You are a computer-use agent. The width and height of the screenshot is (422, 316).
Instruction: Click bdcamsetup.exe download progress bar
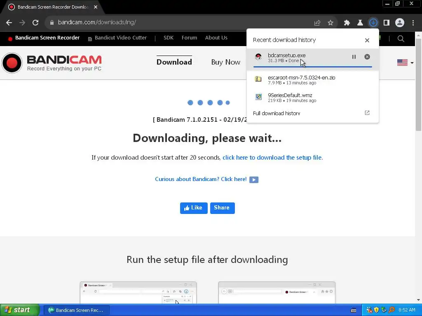coord(312,67)
